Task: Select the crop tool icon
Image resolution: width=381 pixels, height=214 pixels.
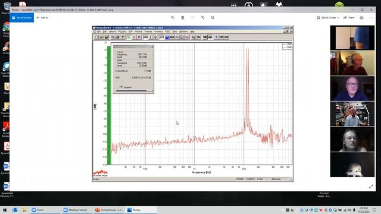Action: (213, 18)
